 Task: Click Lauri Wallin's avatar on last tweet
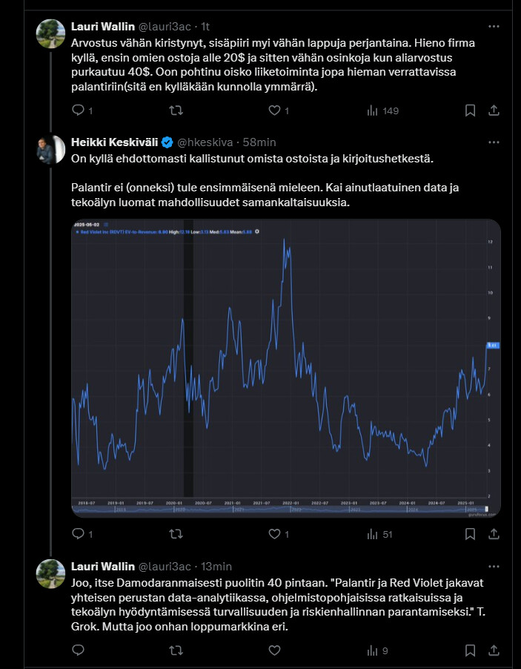coord(50,573)
